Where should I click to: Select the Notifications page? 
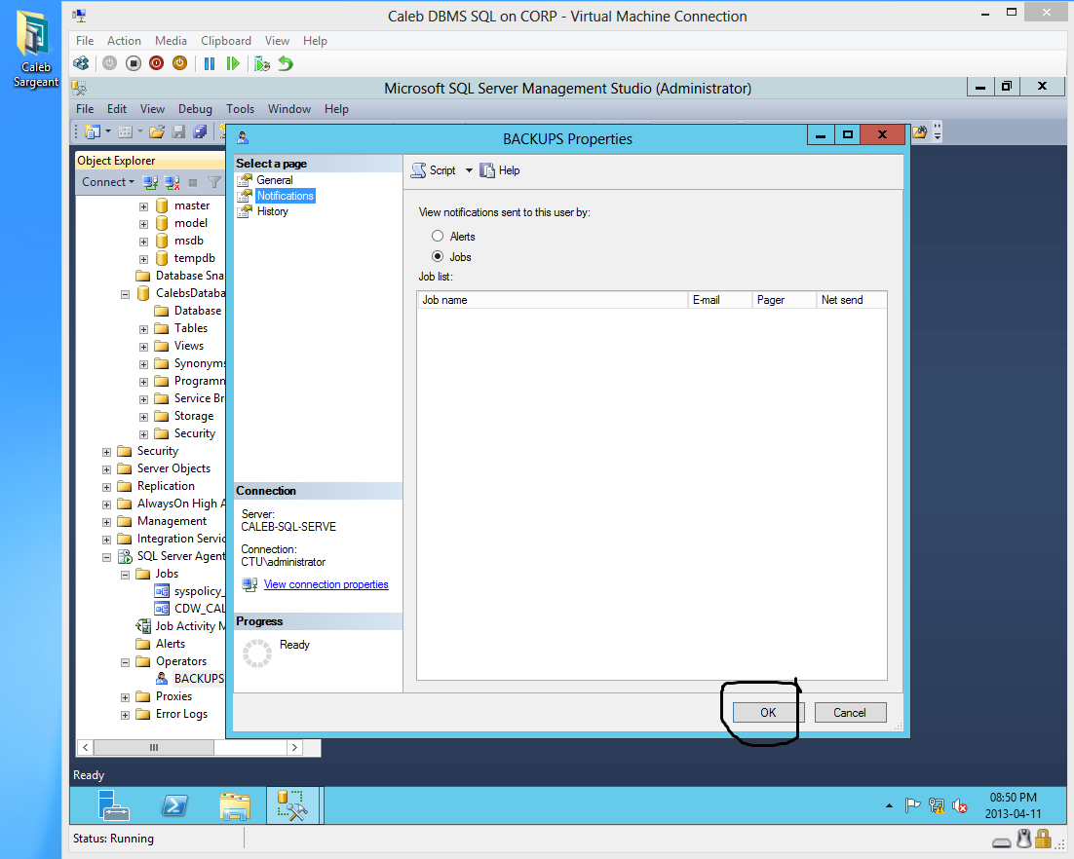click(x=285, y=196)
